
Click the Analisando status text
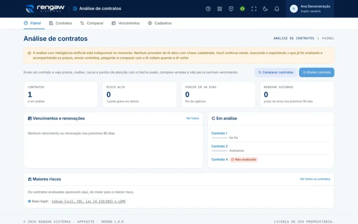(x=236, y=151)
